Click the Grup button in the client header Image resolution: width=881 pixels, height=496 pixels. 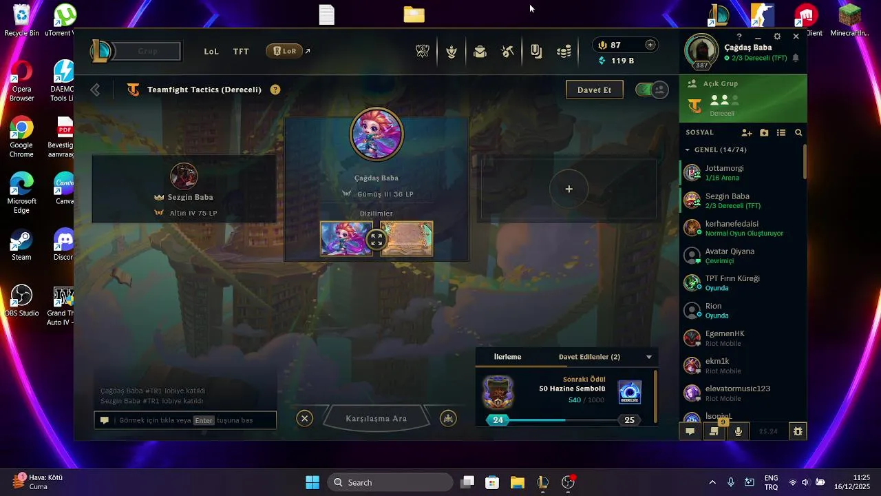pyautogui.click(x=147, y=51)
